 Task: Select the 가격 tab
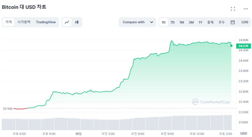tap(8, 22)
